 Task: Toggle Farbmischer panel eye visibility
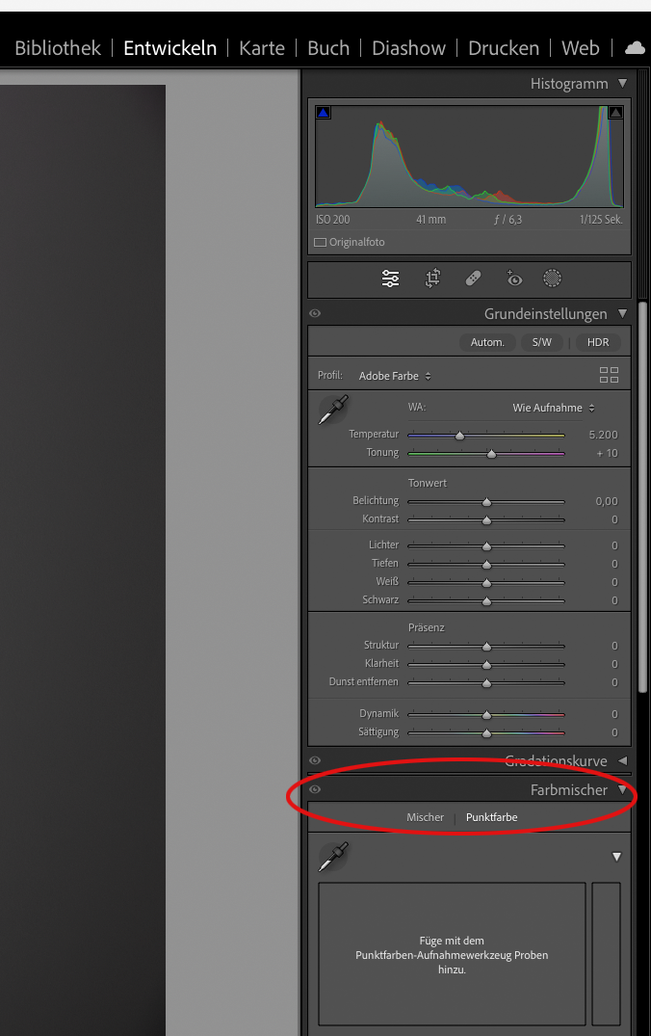tap(315, 789)
